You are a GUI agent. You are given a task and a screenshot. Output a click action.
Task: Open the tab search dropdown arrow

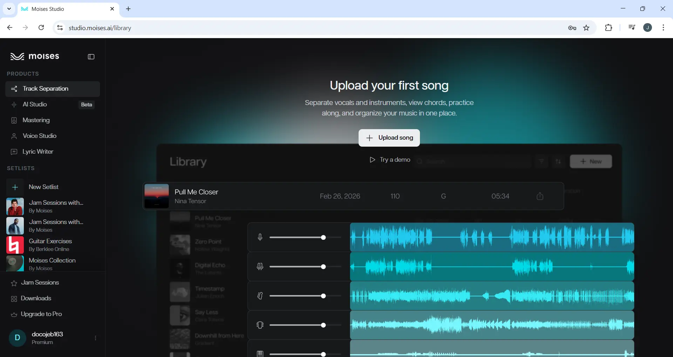tap(9, 9)
